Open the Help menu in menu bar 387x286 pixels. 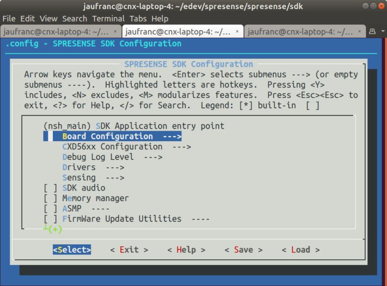160,19
